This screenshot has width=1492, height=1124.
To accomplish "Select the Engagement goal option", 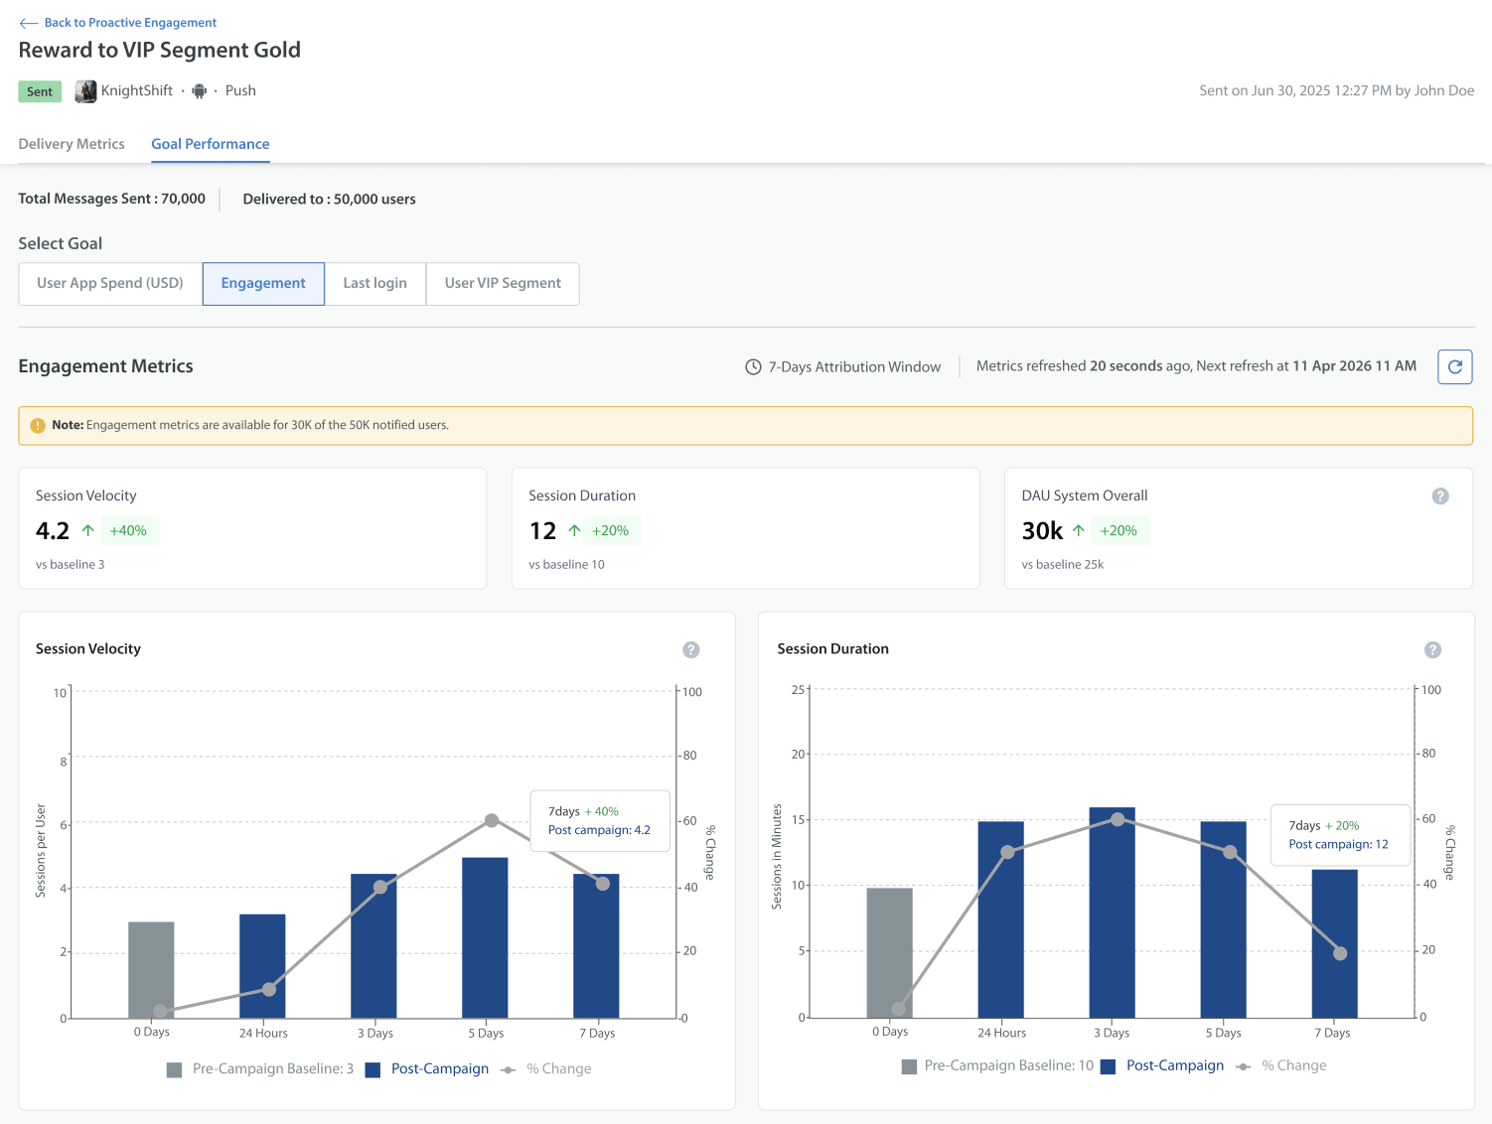I will [263, 284].
